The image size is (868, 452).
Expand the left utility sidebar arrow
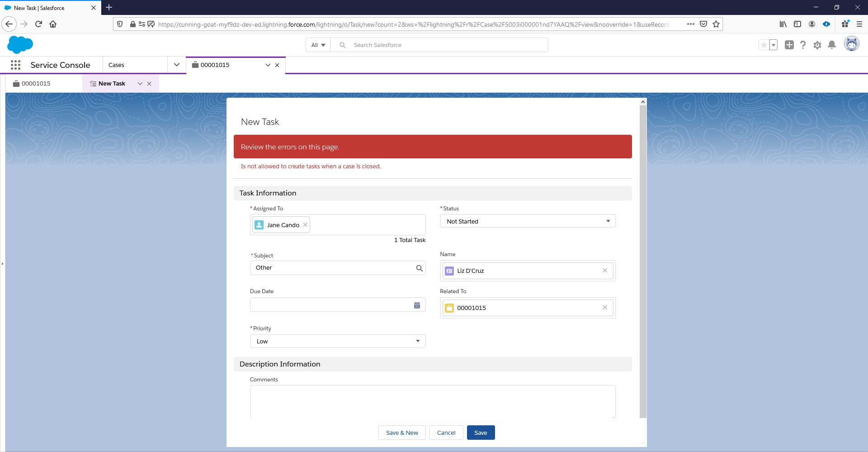[2, 263]
